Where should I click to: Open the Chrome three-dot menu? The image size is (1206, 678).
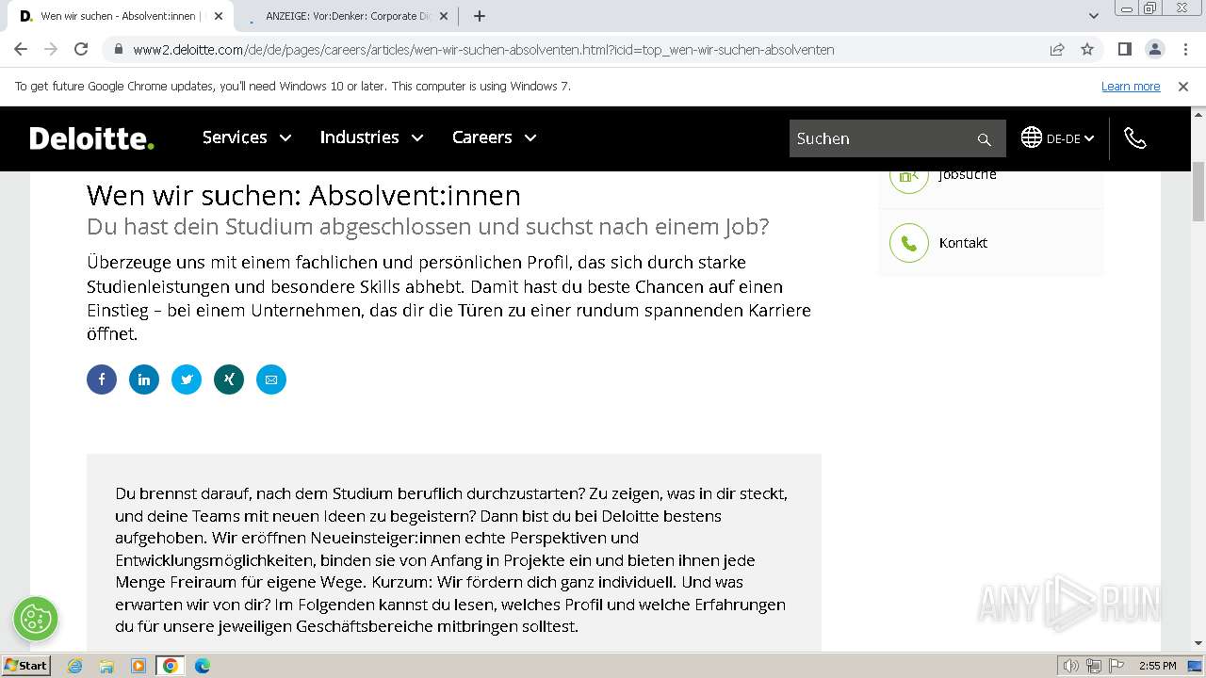(1184, 50)
